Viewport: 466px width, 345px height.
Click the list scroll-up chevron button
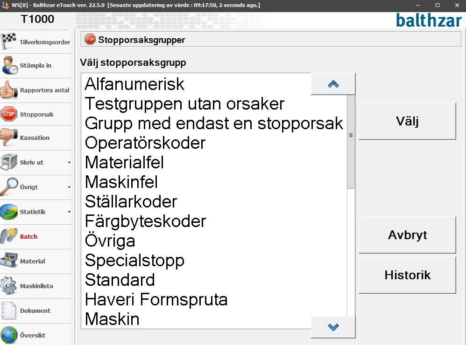[333, 84]
